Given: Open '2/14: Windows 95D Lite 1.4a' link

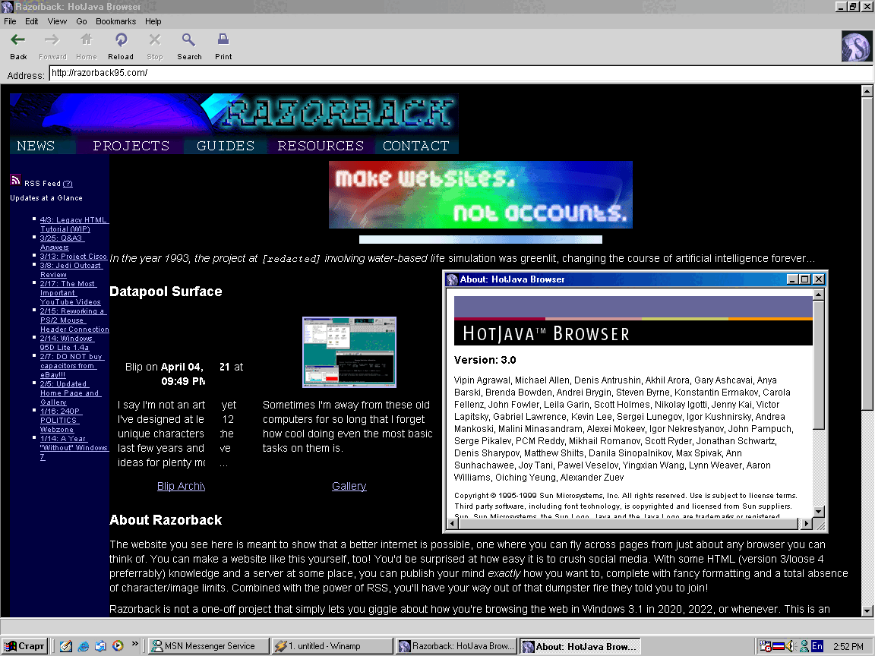Looking at the screenshot, I should (66, 342).
